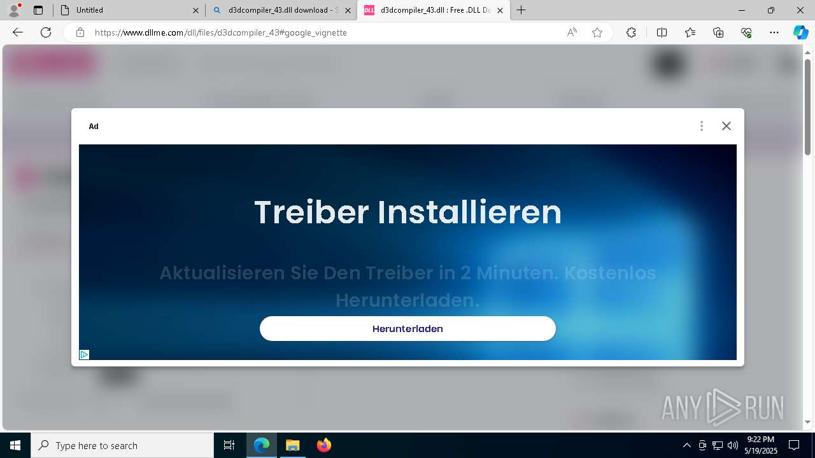This screenshot has width=815, height=458.
Task: Close the active dllme tab
Action: point(500,10)
